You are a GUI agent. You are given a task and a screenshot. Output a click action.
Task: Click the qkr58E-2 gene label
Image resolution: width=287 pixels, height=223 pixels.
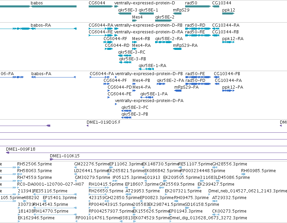(x=165, y=17)
